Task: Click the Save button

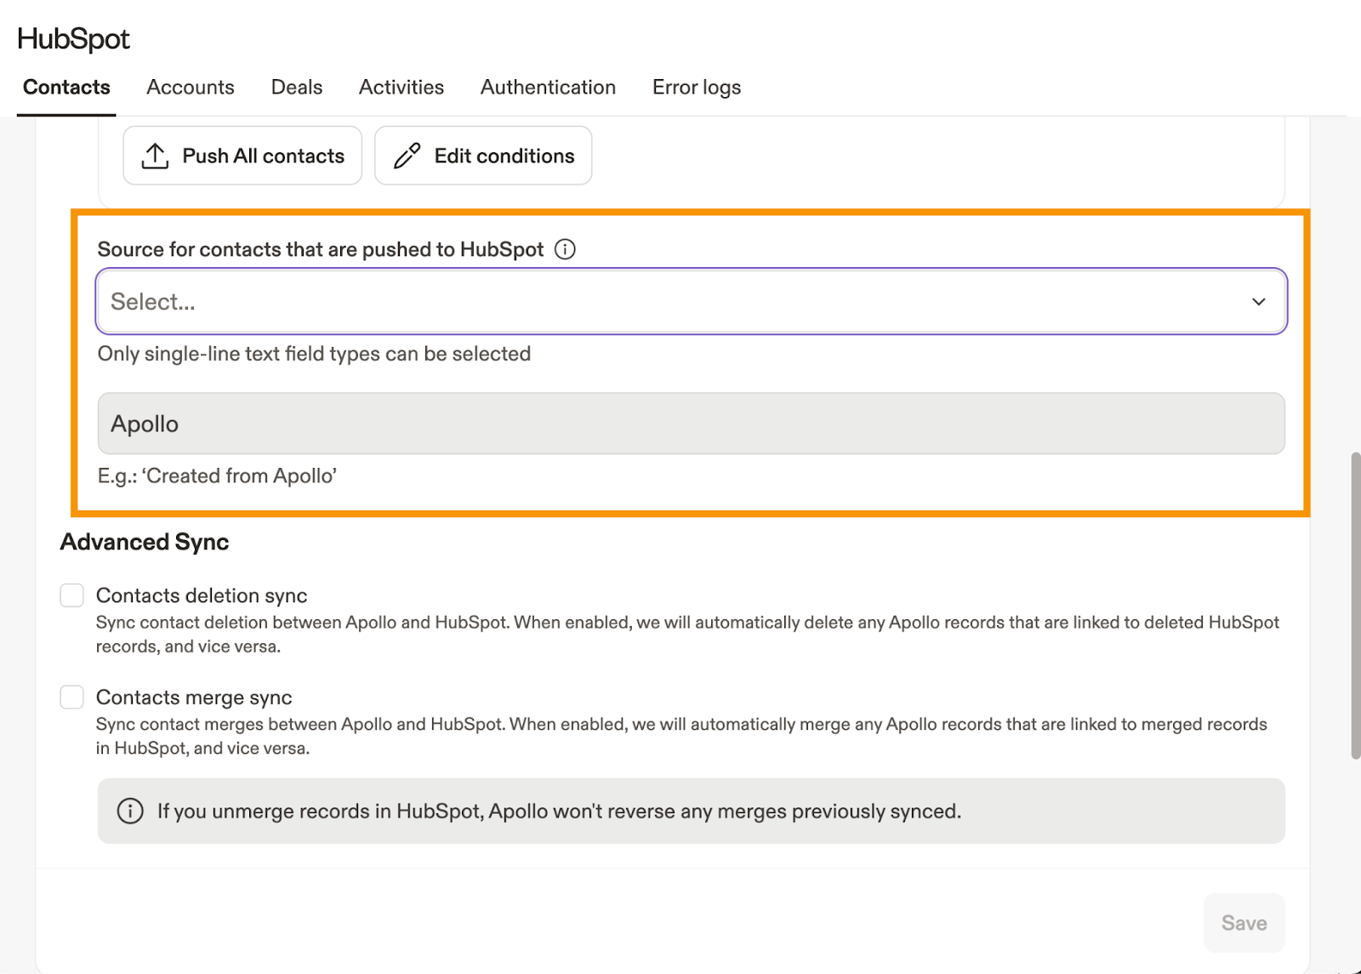Action: [x=1244, y=923]
